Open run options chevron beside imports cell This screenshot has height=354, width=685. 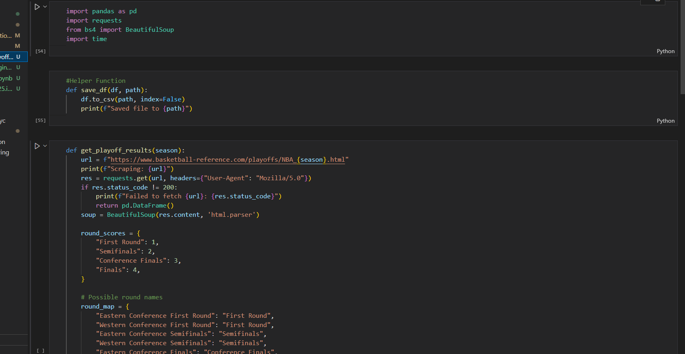(x=45, y=6)
